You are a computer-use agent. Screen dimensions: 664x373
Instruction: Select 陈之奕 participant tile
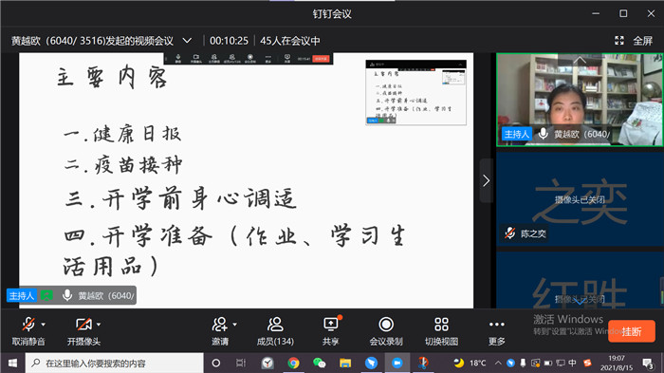[580, 198]
